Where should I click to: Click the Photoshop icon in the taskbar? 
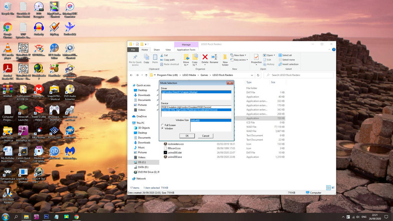[x=46, y=217]
